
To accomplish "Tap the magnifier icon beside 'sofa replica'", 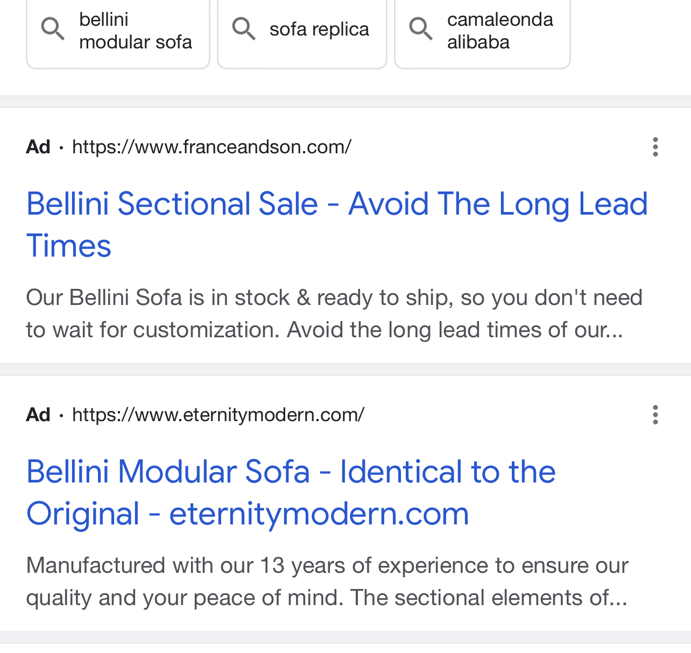I will click(x=244, y=29).
